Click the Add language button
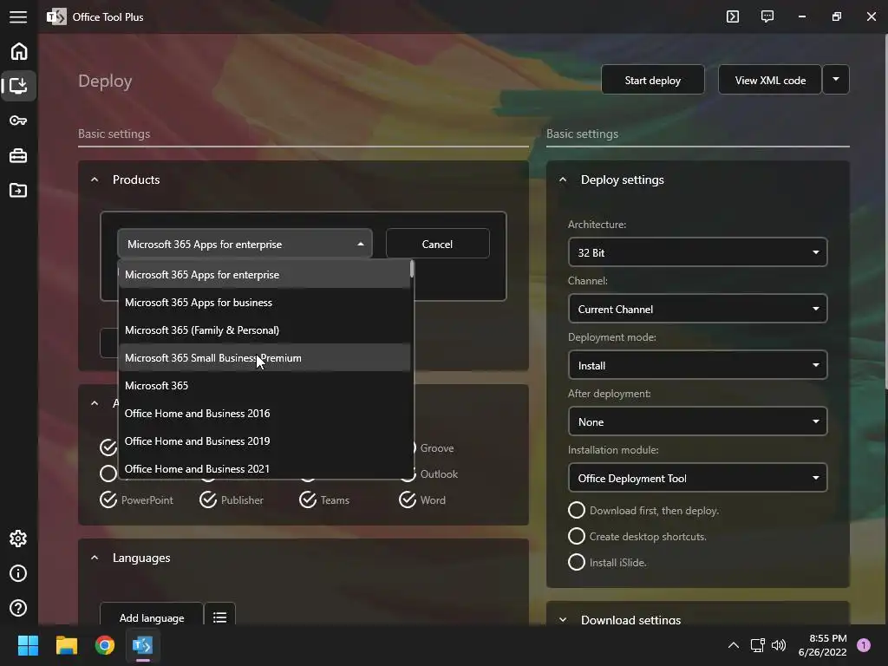 click(151, 617)
